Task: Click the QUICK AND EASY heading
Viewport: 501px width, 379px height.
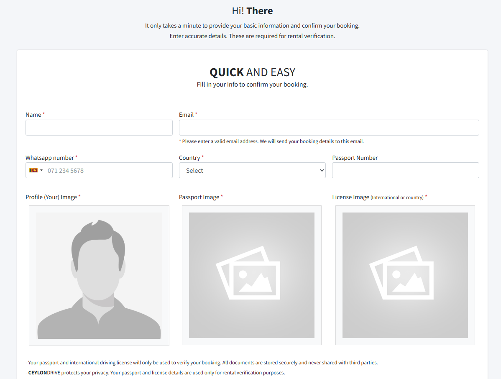Action: pos(252,72)
